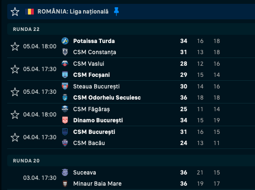This screenshot has width=255, height=190.
Task: Add Steaua București match to favorites
Action: (15, 92)
